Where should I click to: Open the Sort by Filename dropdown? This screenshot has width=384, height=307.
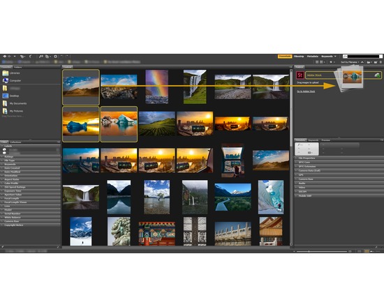350,62
